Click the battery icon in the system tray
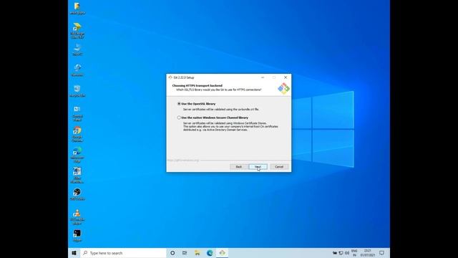This screenshot has width=458, height=258. 335,253
